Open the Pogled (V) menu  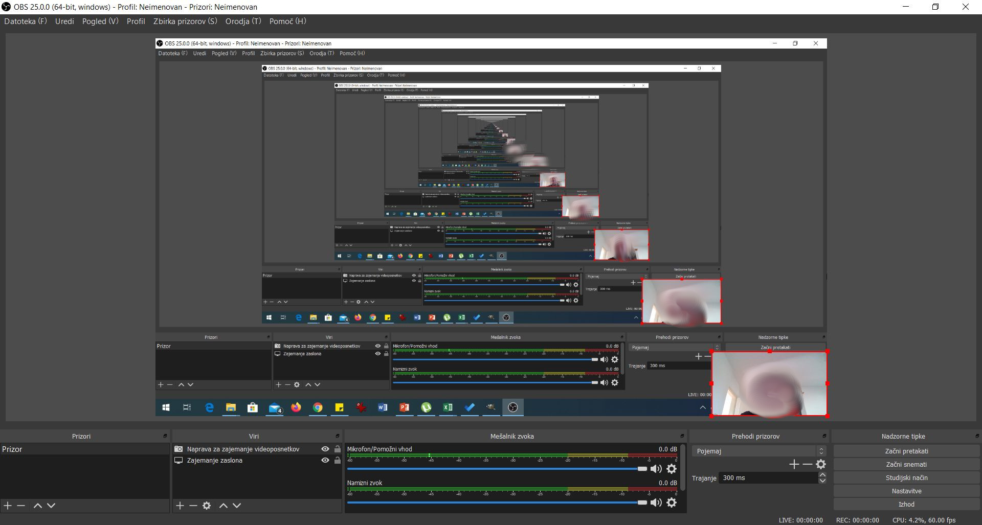coord(100,21)
